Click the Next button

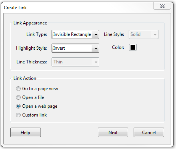coord(113,133)
